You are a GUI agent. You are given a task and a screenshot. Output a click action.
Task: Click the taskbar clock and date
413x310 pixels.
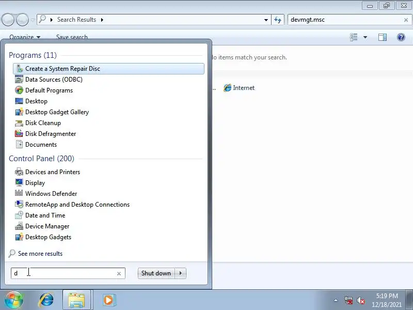coord(387,300)
